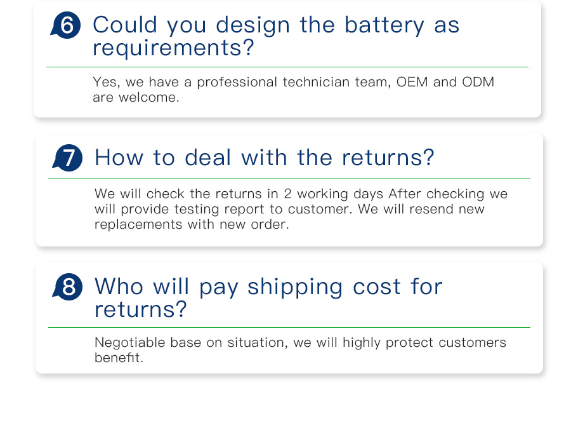Click the 'Negotiable base on situation' answer

pos(300,350)
